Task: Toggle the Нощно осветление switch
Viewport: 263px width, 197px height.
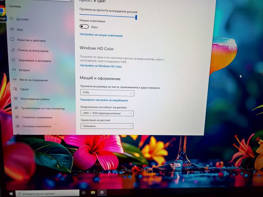Action: 84,26
